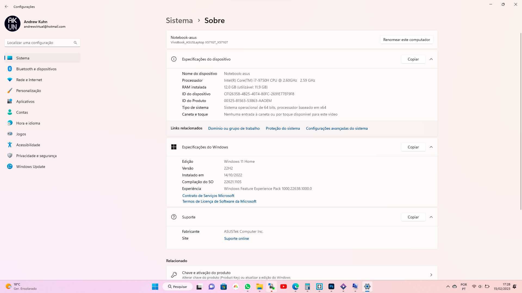
Task: Open Andrew Kuhn account profile picture
Action: coord(13,24)
